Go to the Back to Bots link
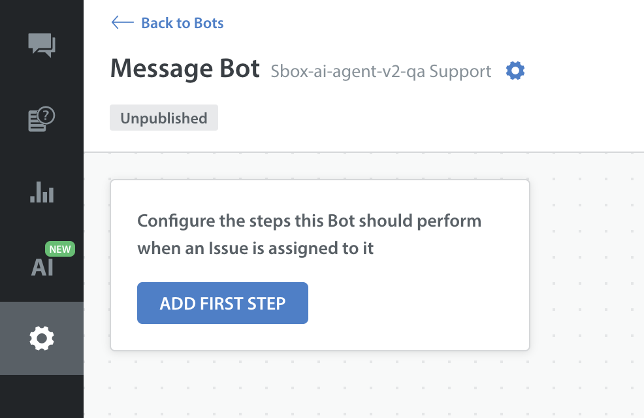The image size is (644, 418). [x=182, y=23]
